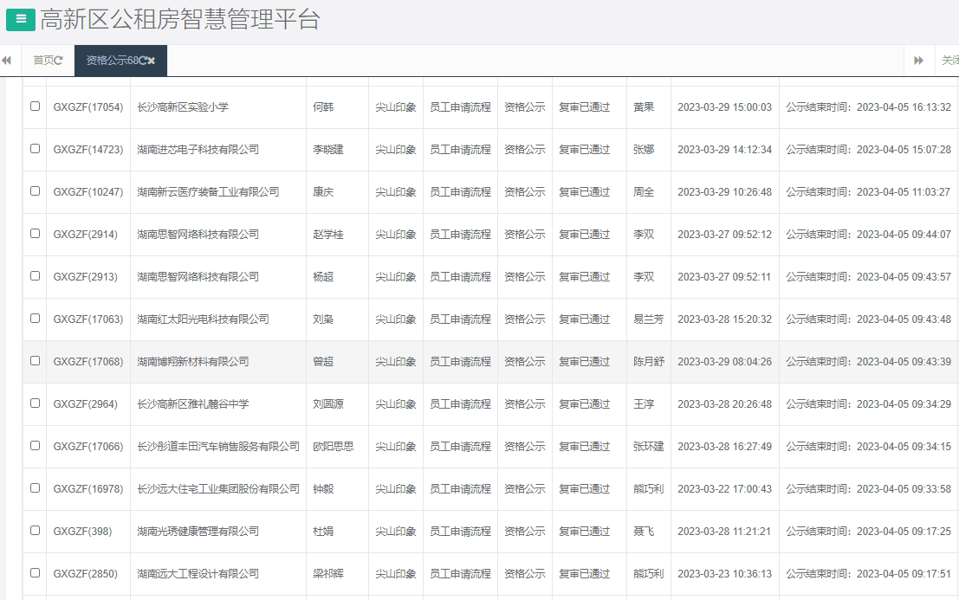The image size is (959, 600).
Task: Click reviewer name 熊巧利
Action: [649, 488]
